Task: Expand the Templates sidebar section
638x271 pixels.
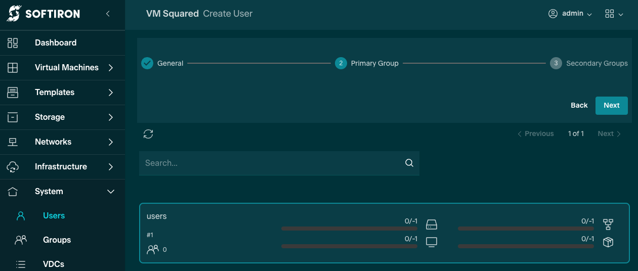Action: click(x=111, y=93)
